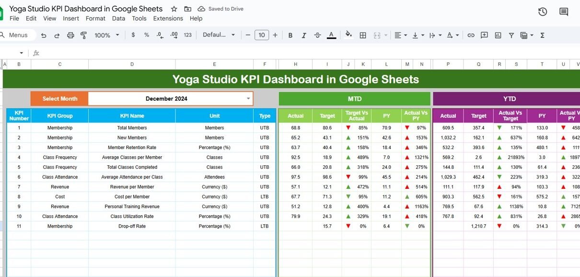
Task: Click the document title Yoga Studio KPI Dashboard
Action: click(86, 9)
